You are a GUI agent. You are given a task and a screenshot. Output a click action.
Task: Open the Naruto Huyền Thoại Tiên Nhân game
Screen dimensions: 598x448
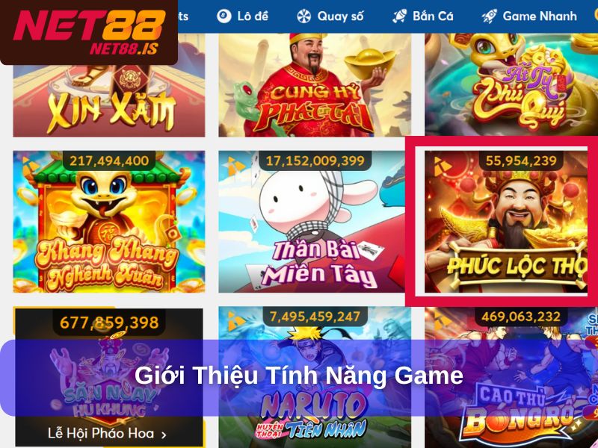315,377
